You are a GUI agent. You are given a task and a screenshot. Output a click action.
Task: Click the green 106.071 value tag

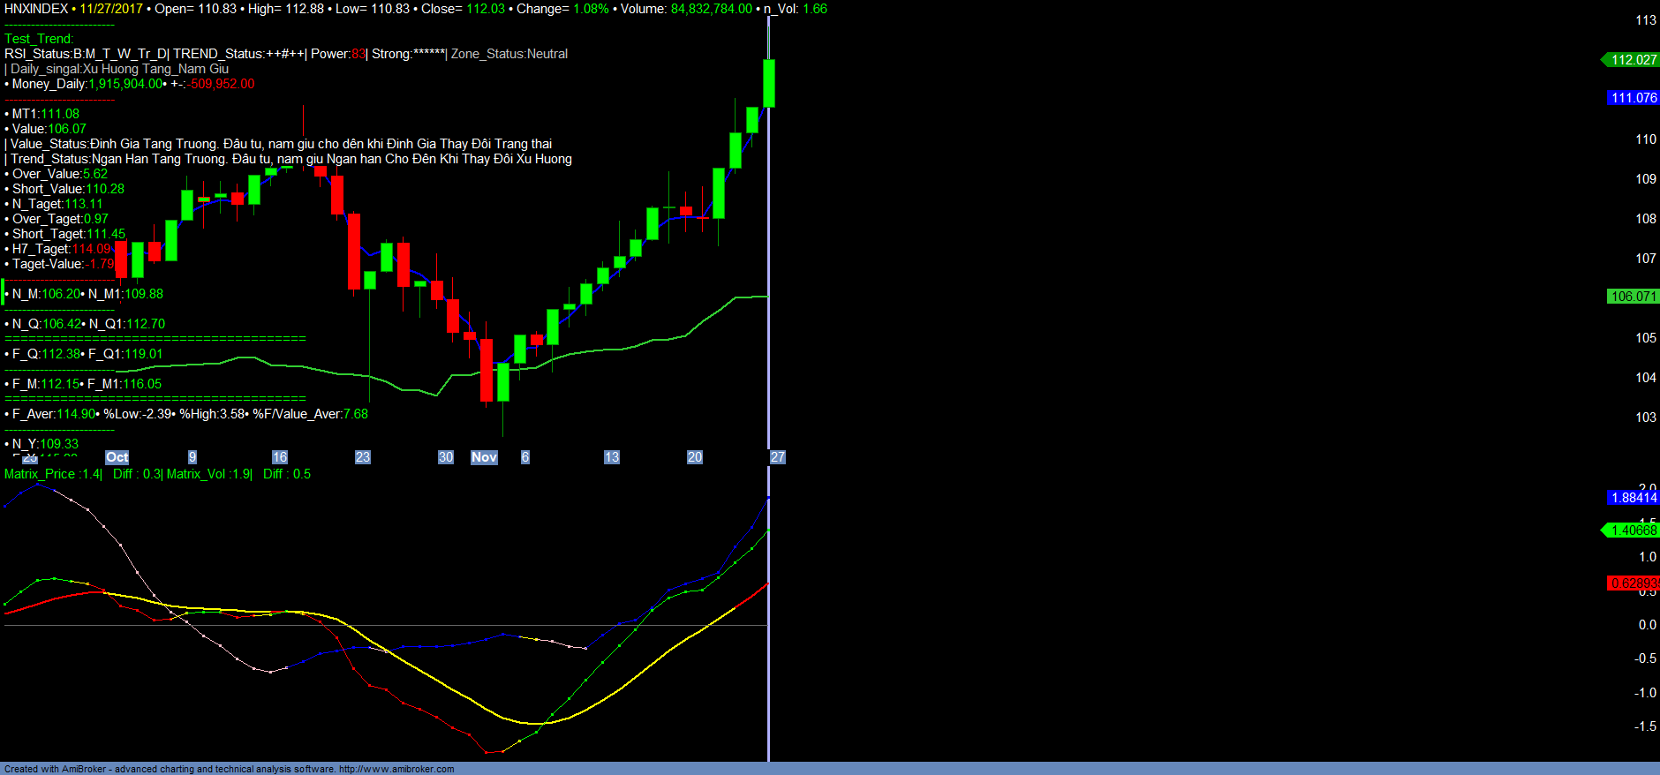tap(1633, 297)
